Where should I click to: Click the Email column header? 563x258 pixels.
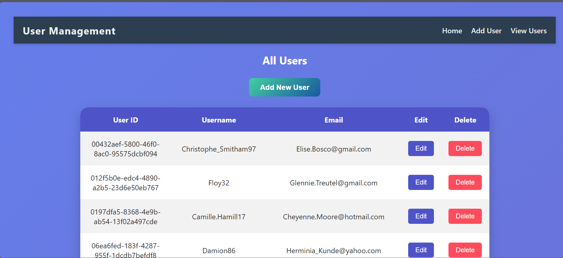click(x=334, y=120)
